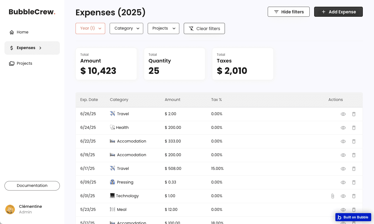Open attachment paperclip on Technology expense

(333, 196)
